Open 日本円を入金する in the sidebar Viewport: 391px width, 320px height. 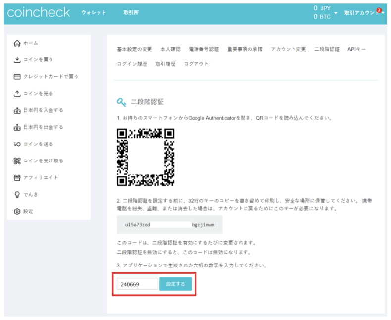43,110
